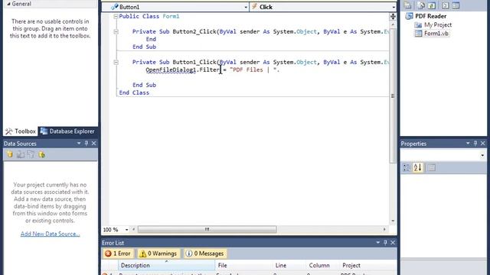Collapse the General toolbox group
The height and width of the screenshot is (275, 490).
tap(8, 4)
